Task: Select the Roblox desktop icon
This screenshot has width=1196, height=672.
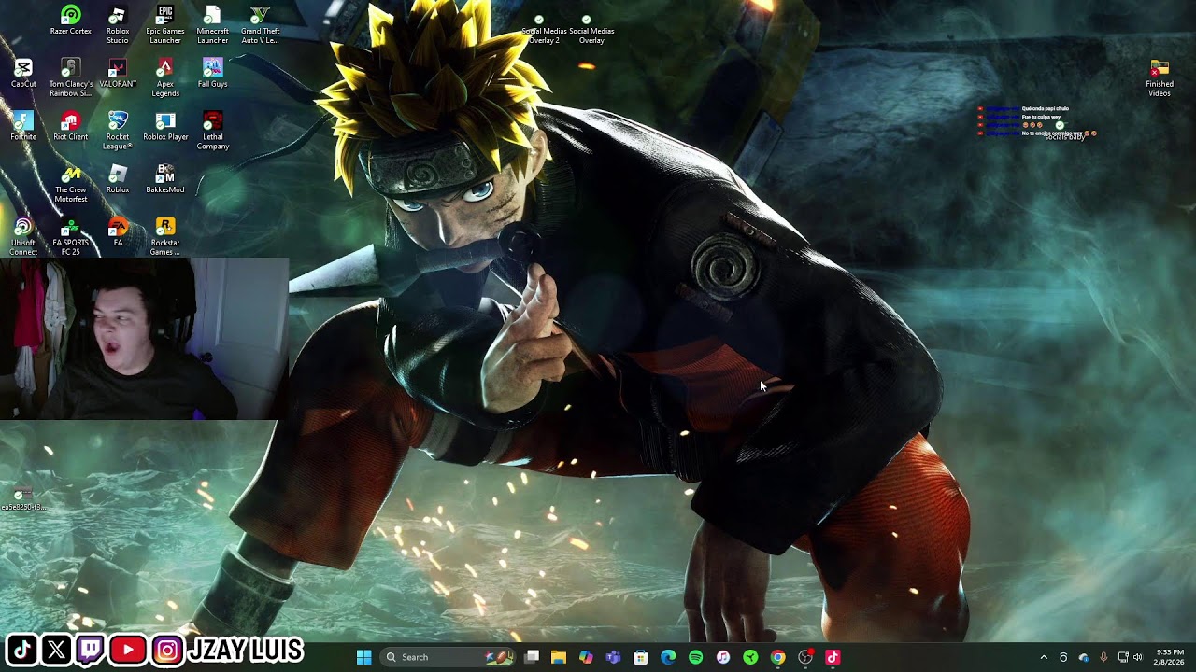Action: (x=118, y=179)
